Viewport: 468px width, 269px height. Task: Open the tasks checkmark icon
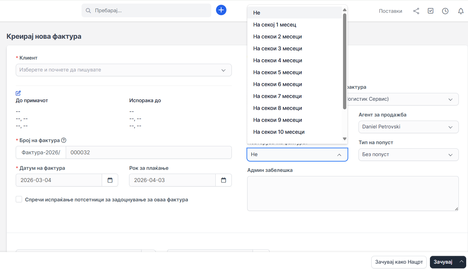point(431,11)
